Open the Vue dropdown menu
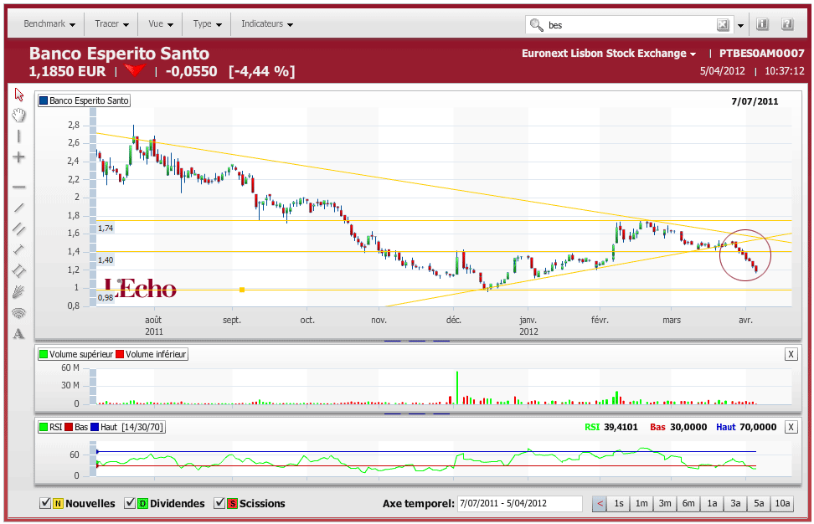 pos(161,24)
